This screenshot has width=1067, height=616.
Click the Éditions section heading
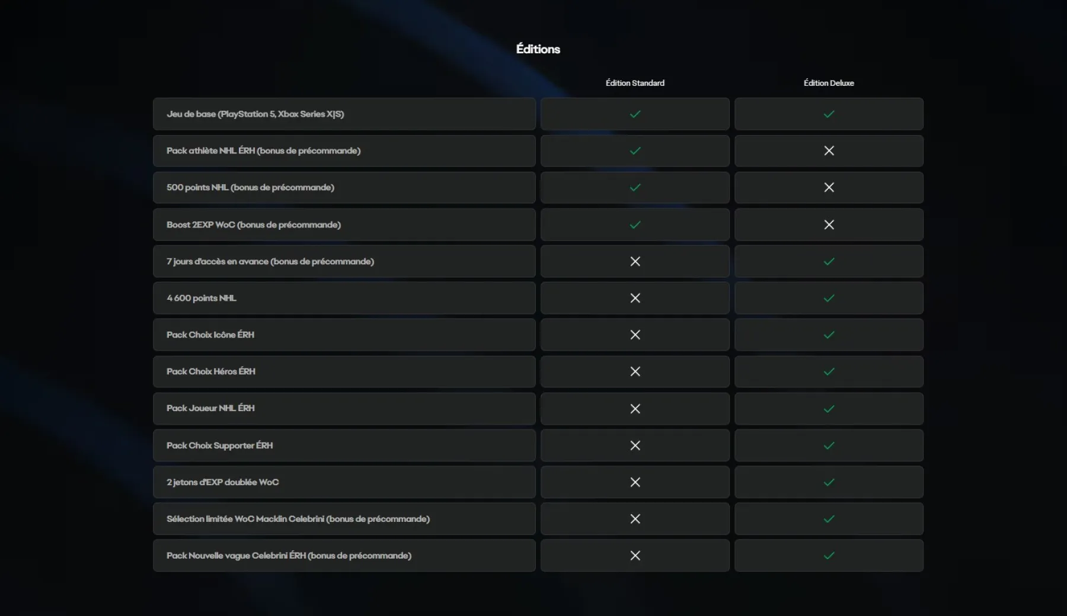(538, 49)
